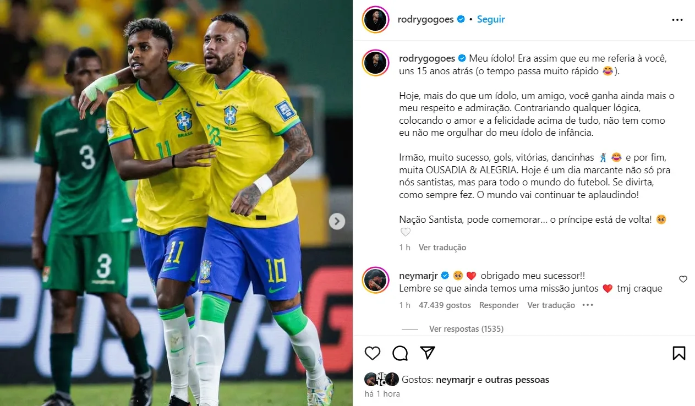
Task: Go to next photo arrow
Action: click(337, 221)
